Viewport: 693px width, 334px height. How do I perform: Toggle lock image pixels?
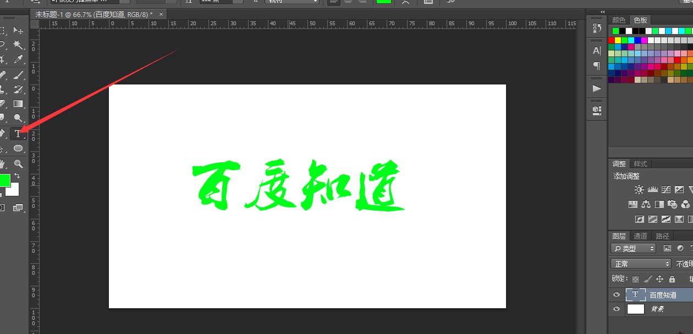648,279
